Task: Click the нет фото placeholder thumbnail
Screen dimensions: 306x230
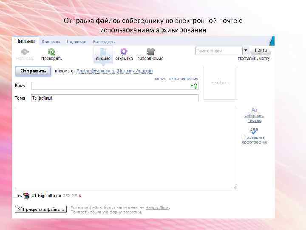Action: (220, 83)
